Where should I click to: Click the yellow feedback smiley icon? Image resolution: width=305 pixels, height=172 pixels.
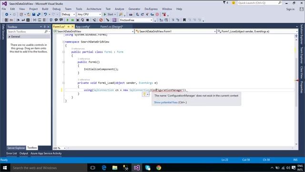pos(234,3)
